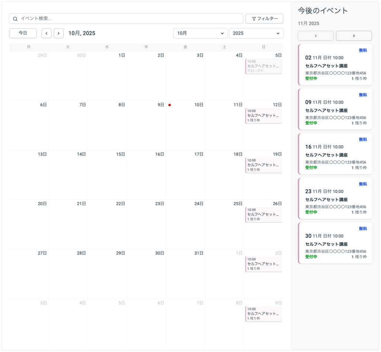The height and width of the screenshot is (352, 381).
Task: Go to next month with right chevron
Action: point(58,33)
